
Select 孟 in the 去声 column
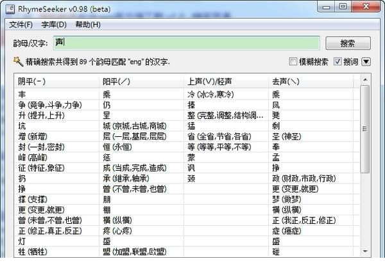[276, 157]
